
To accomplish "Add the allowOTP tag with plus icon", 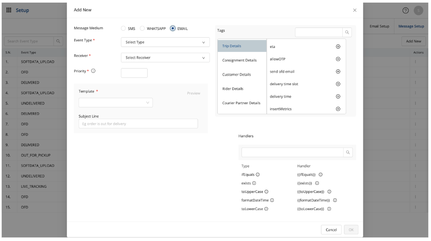I will (x=338, y=59).
